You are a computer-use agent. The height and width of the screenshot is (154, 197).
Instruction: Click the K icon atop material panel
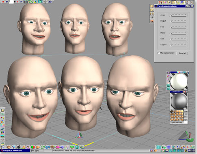pyautogui.click(x=168, y=73)
